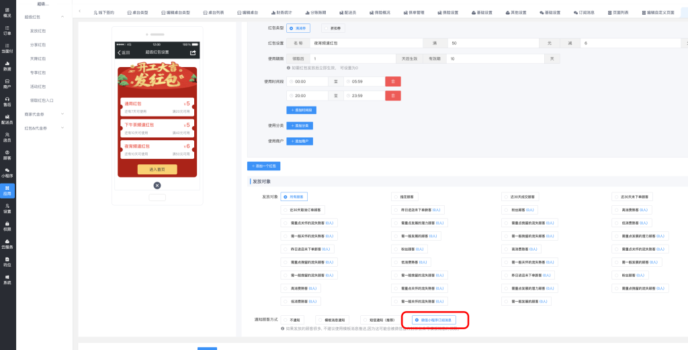This screenshot has width=688, height=350.
Task: Click the share icon in phone preview header
Action: click(193, 52)
